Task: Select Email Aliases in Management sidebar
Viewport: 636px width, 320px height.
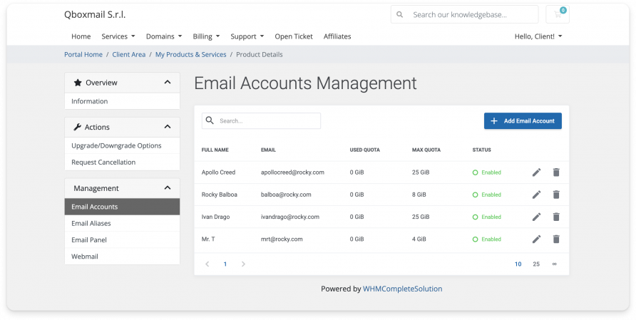Action: pos(91,223)
